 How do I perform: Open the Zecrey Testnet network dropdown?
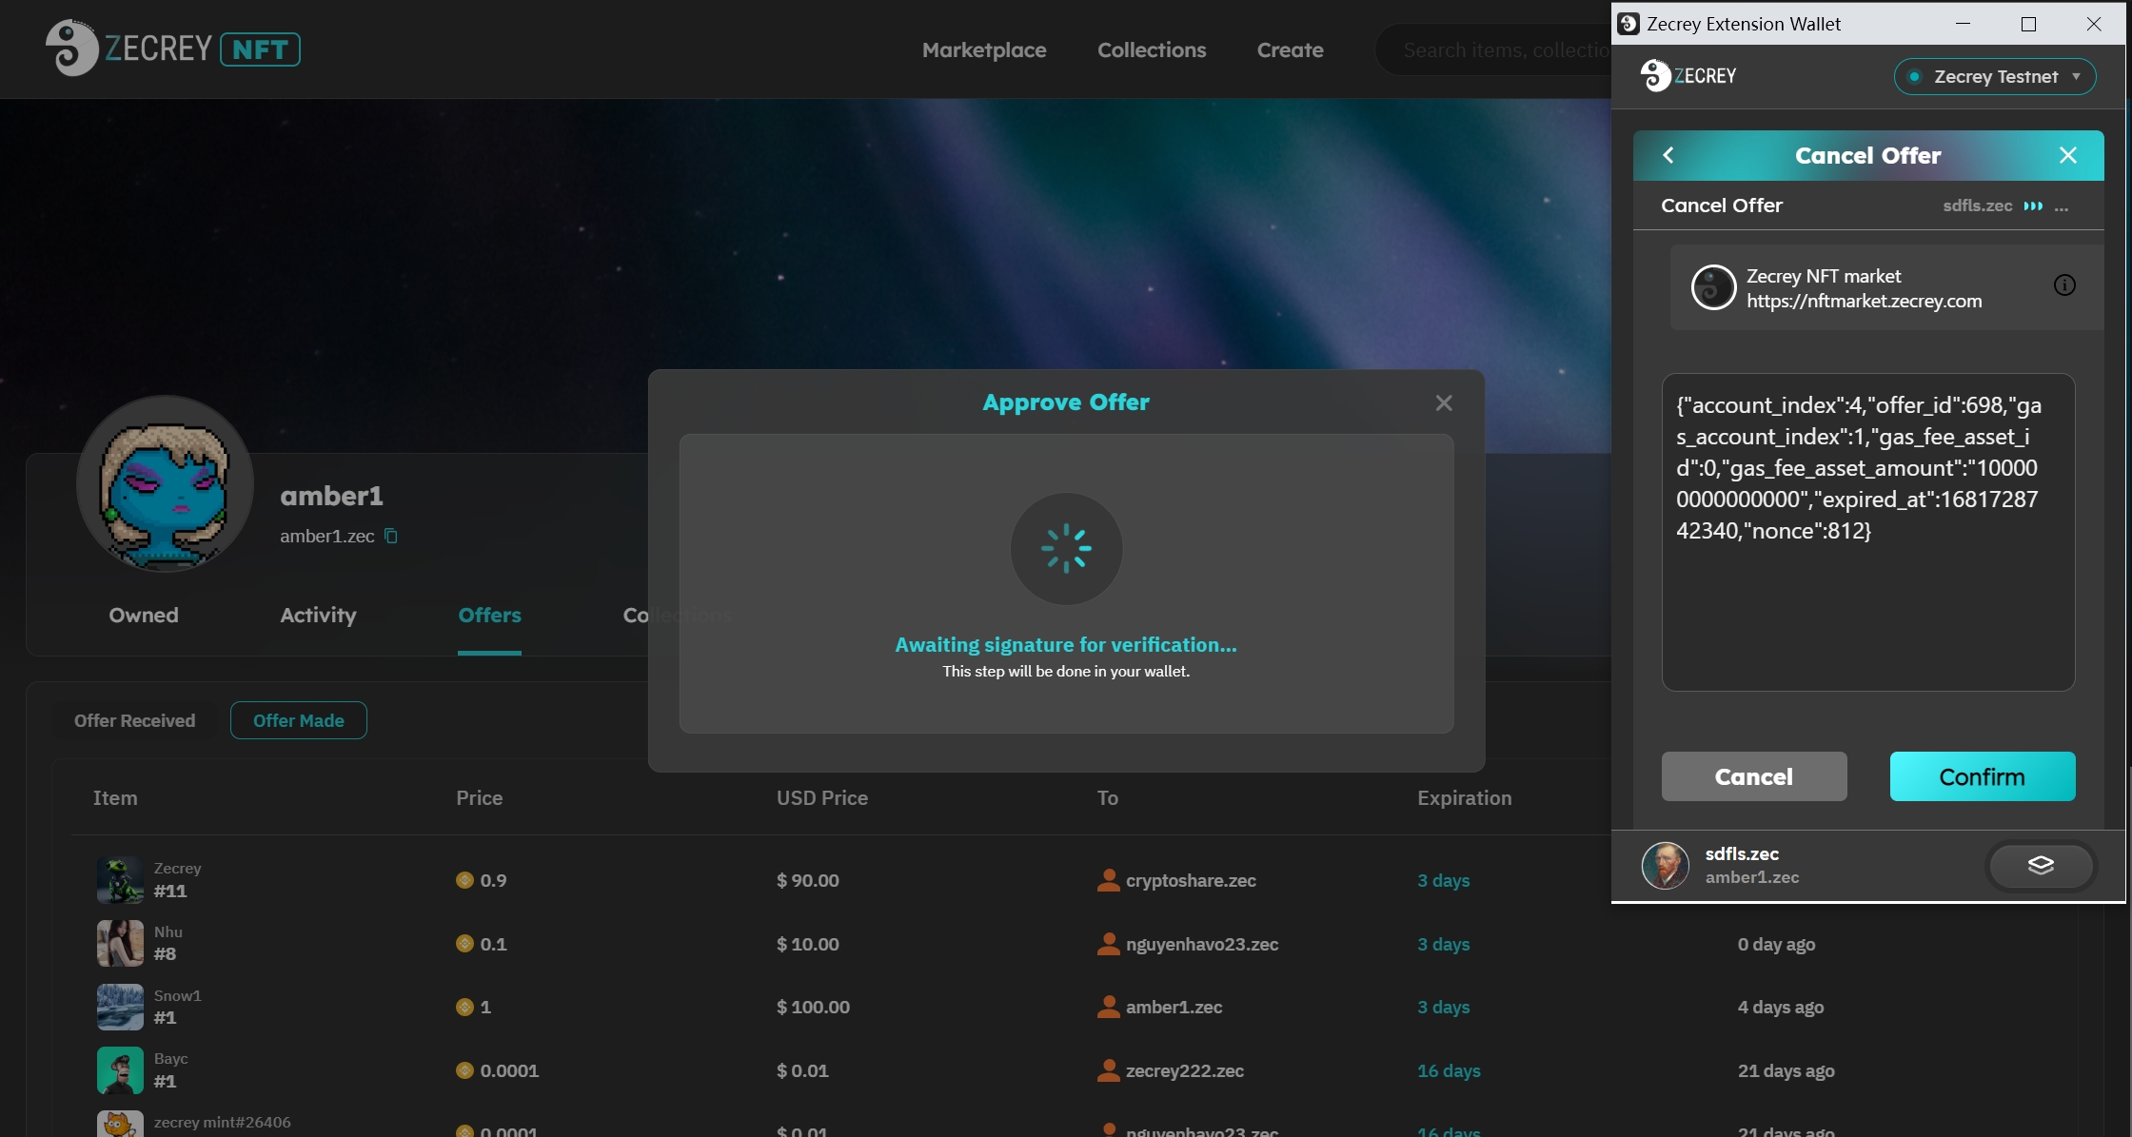point(1994,76)
